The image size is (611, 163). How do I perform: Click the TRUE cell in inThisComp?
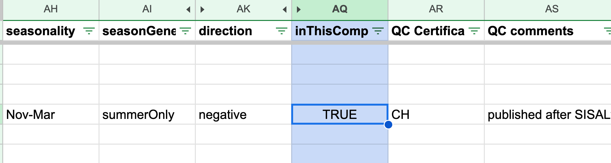pos(340,114)
